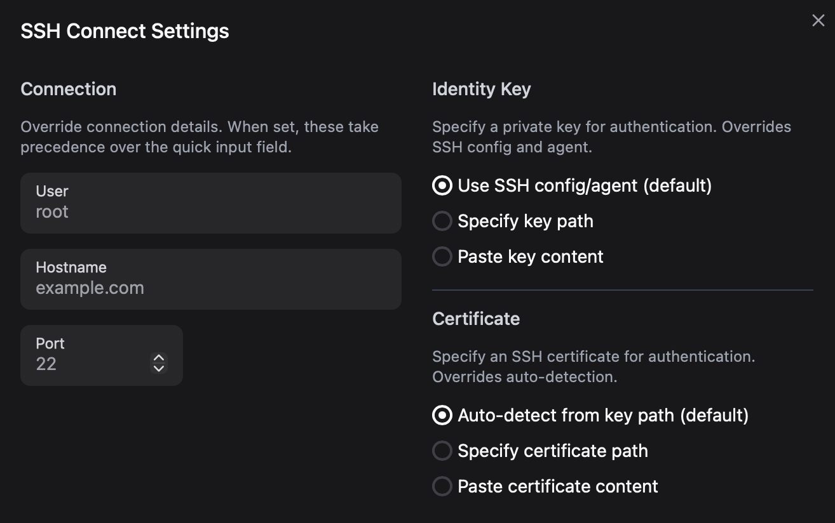Image resolution: width=835 pixels, height=523 pixels.
Task: Click the private key authentication description text
Action: tap(611, 136)
